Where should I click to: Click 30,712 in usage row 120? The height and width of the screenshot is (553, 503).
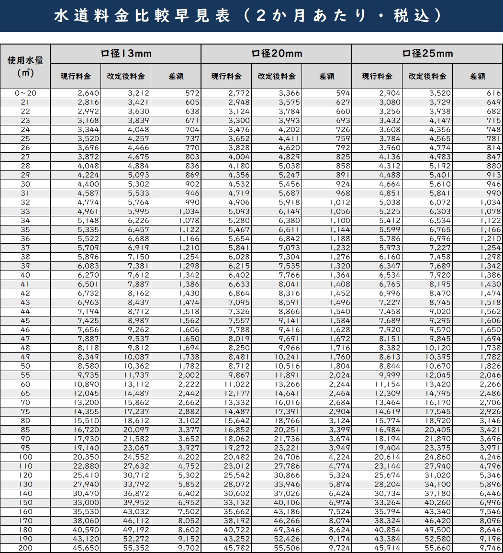pos(137,476)
